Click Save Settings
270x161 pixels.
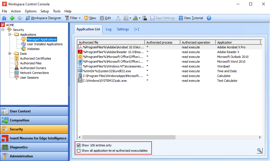click(x=163, y=18)
